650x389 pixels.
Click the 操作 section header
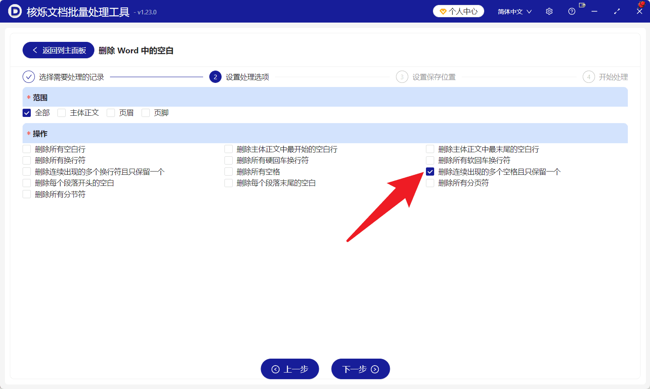[x=325, y=133]
